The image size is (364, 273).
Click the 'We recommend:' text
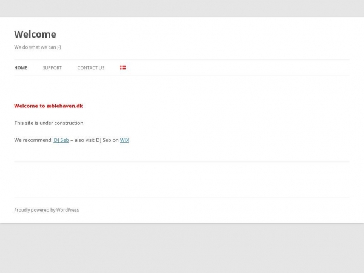[x=33, y=140]
